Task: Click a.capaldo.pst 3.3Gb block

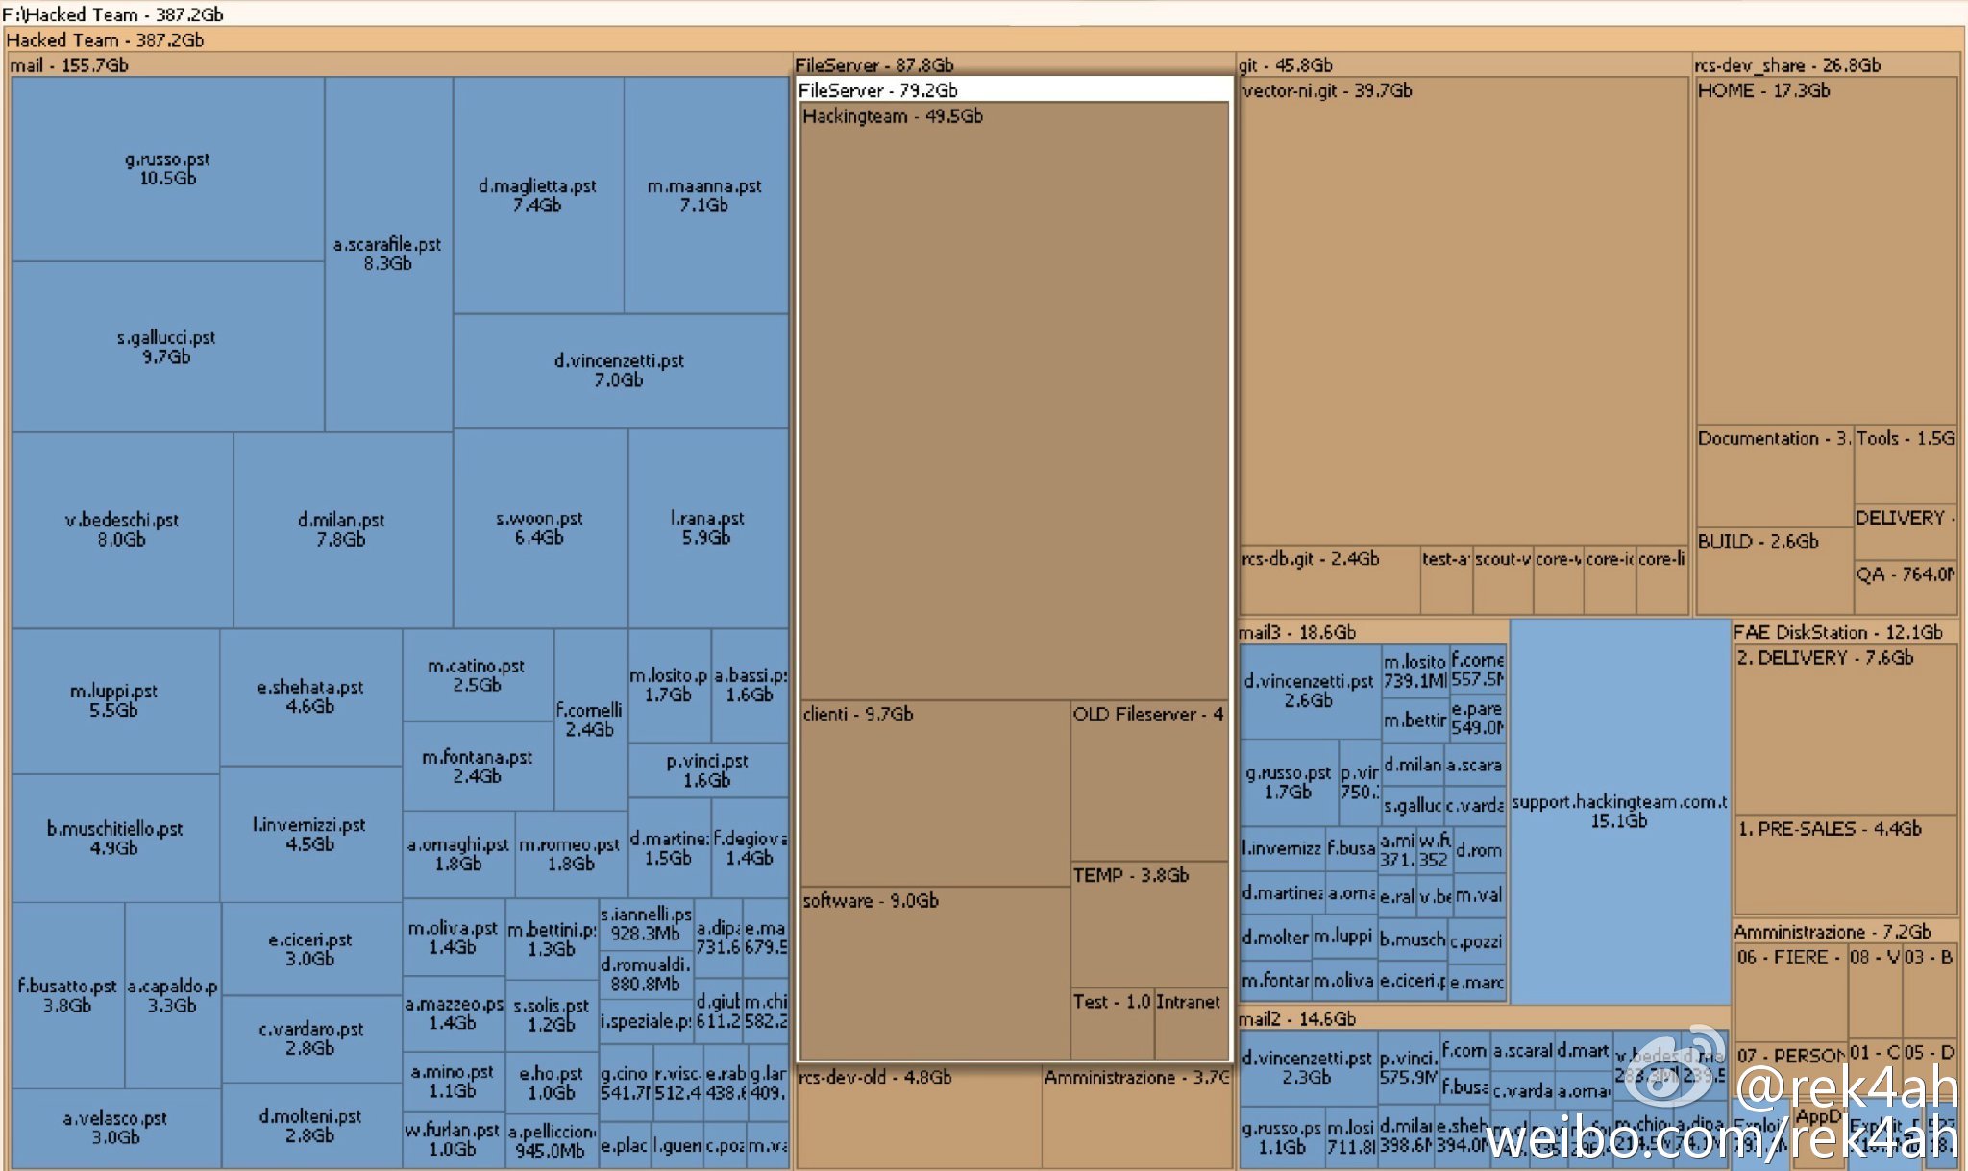Action: (173, 995)
